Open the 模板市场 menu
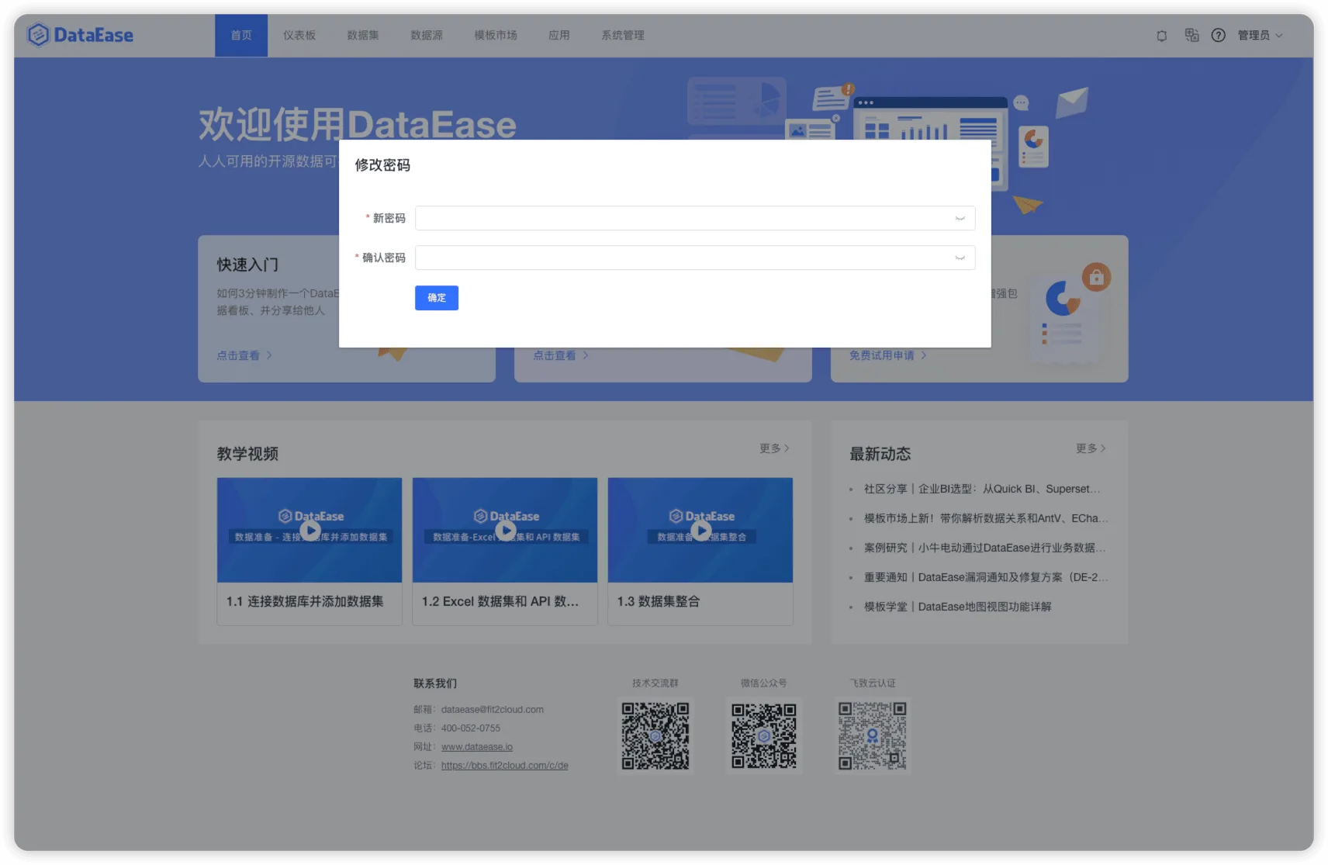 [496, 35]
